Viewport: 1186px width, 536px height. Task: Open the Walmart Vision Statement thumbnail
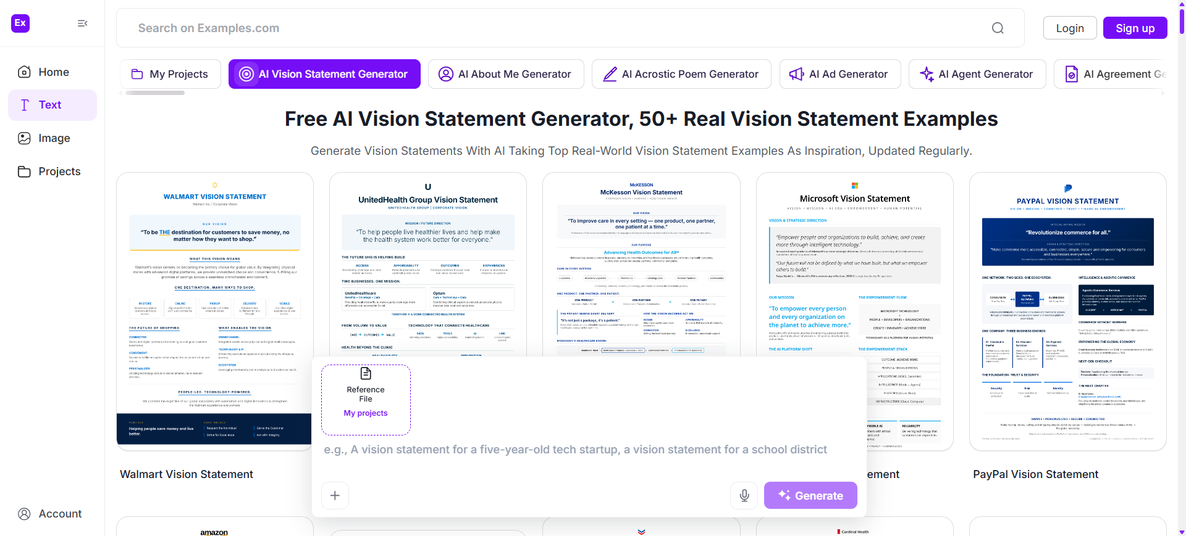pyautogui.click(x=215, y=311)
